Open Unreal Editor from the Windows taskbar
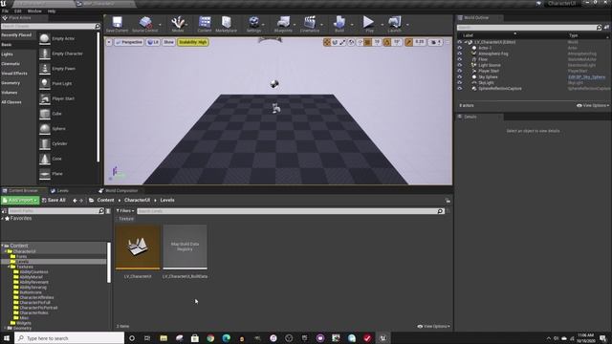612x344 pixels. coord(382,338)
